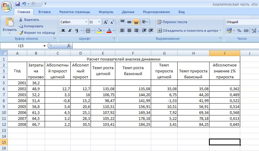The width and height of the screenshot is (259, 151).
Task: Click the Name Box showing I15
Action: click(x=21, y=46)
